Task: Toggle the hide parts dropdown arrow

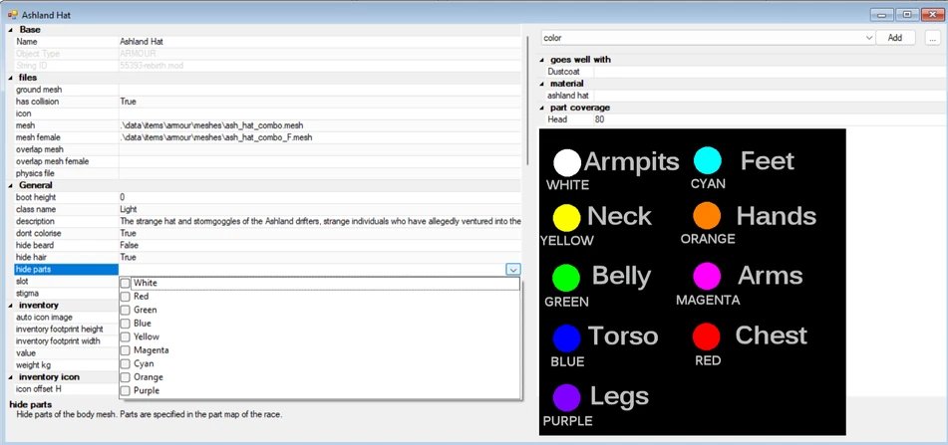Action: tap(512, 270)
